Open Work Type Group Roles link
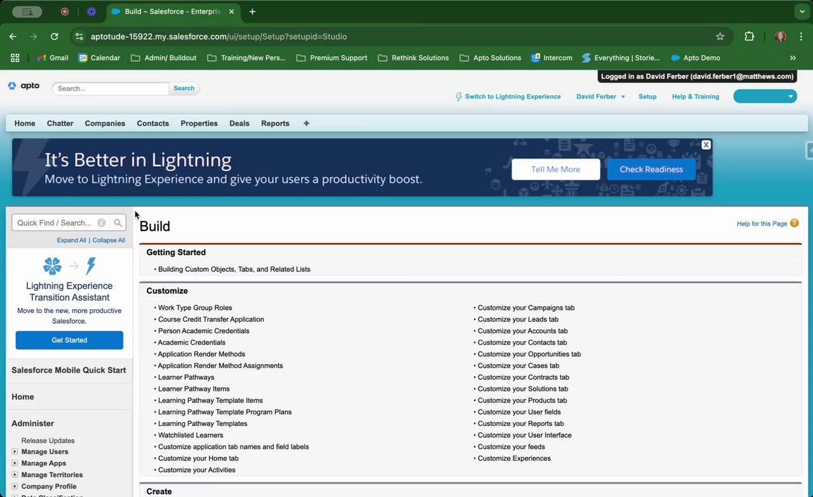813x497 pixels. (195, 308)
